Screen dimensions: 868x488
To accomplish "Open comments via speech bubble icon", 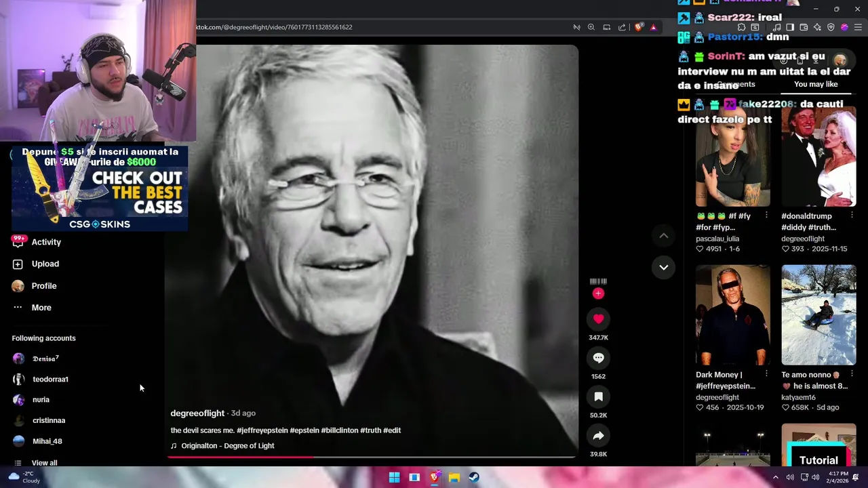I will 598,358.
